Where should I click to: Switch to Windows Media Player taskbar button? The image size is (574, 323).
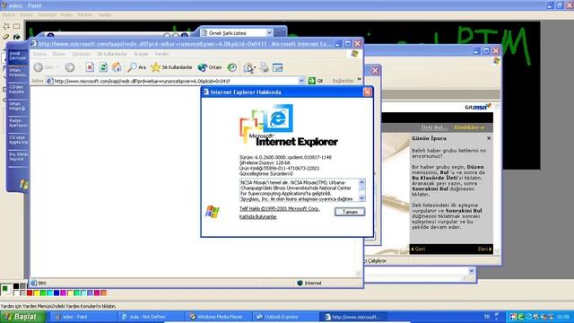(219, 317)
